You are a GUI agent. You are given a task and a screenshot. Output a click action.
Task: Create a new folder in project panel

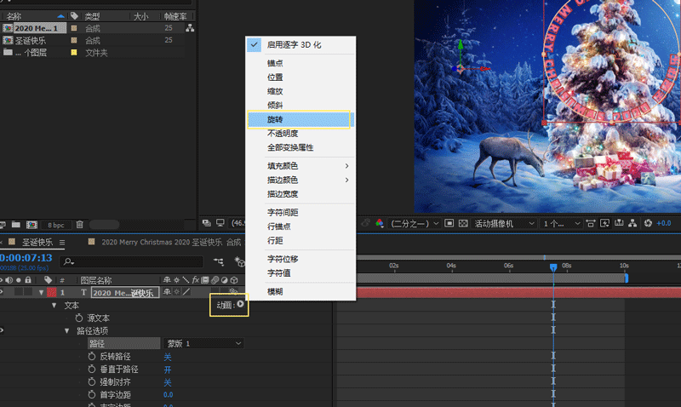pyautogui.click(x=16, y=225)
